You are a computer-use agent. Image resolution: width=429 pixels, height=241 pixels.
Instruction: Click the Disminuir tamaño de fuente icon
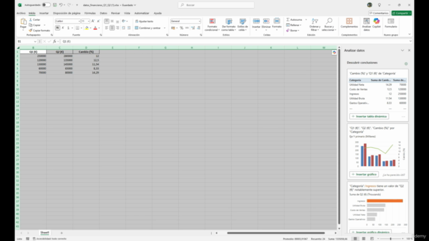[x=99, y=21]
